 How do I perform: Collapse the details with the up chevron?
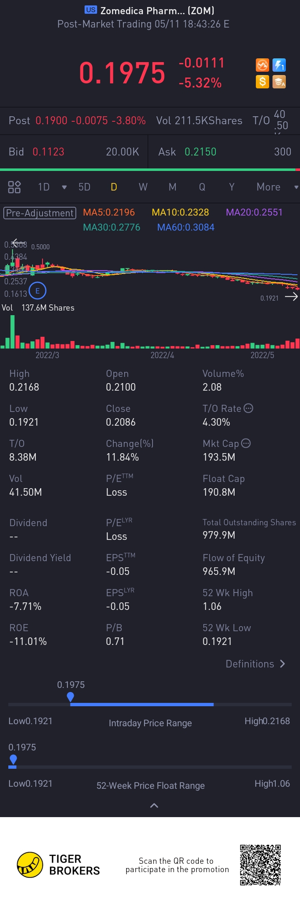[x=154, y=805]
